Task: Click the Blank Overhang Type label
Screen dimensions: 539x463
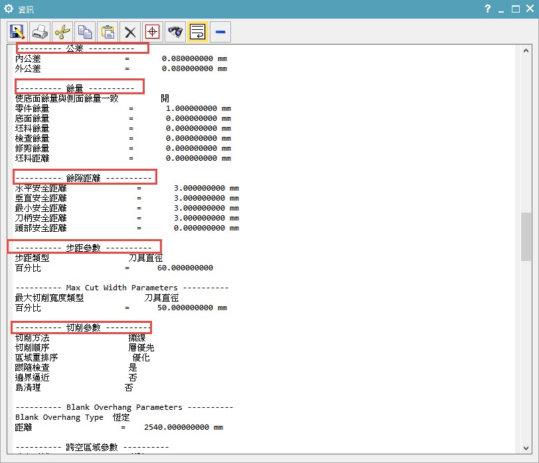Action: (59, 417)
